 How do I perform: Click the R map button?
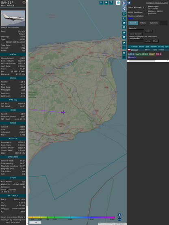(x=124, y=53)
